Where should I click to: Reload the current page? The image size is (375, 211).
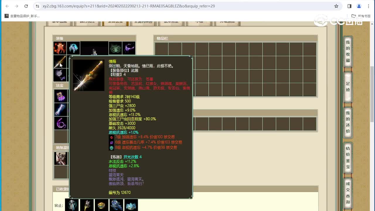[26, 6]
